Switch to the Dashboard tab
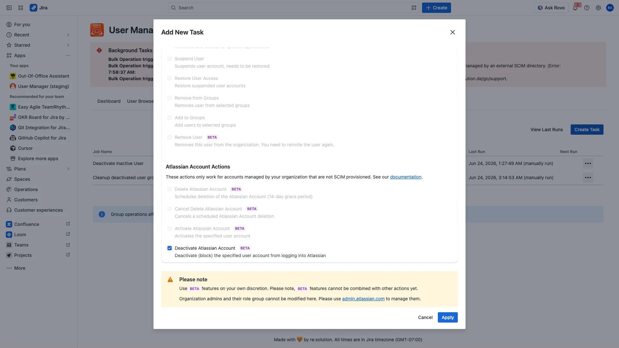Viewport: 619px width, 348px height. click(x=109, y=101)
